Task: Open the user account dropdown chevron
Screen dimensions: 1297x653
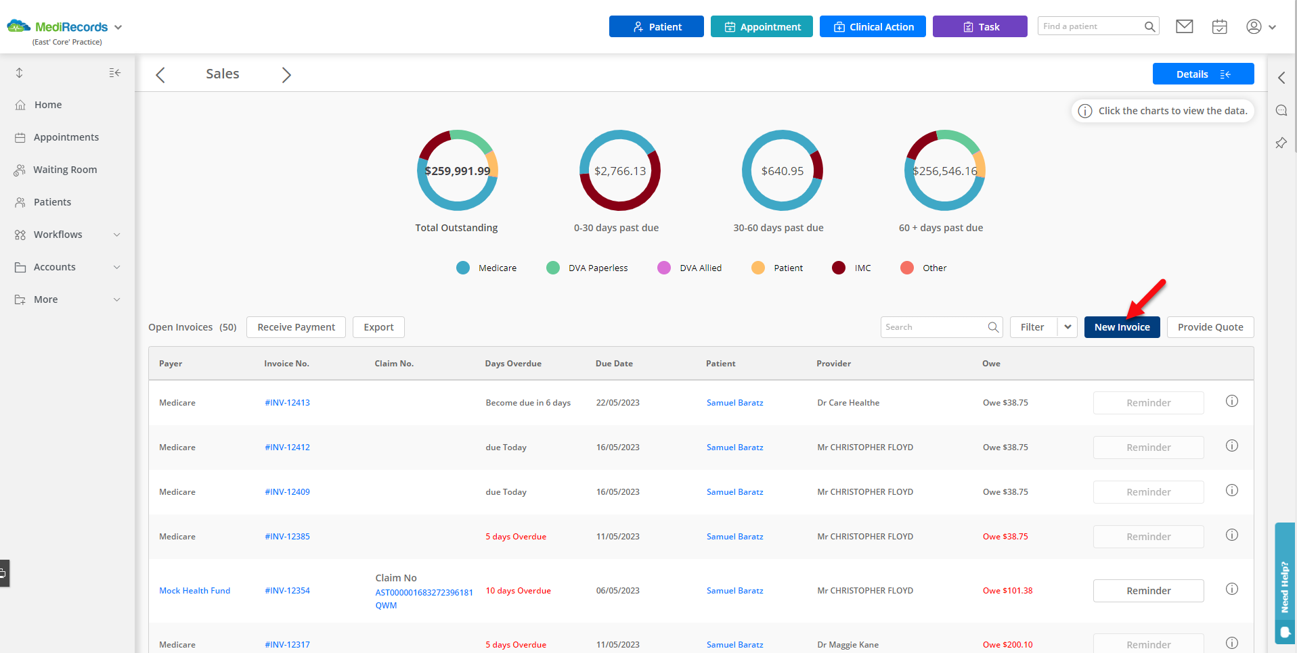Action: click(1272, 27)
